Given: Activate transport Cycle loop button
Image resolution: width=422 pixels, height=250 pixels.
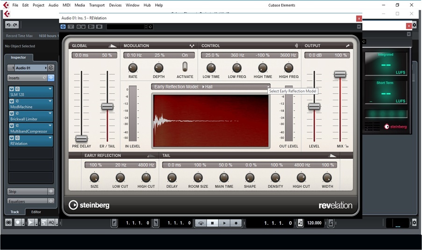Looking at the screenshot, I should (x=201, y=223).
